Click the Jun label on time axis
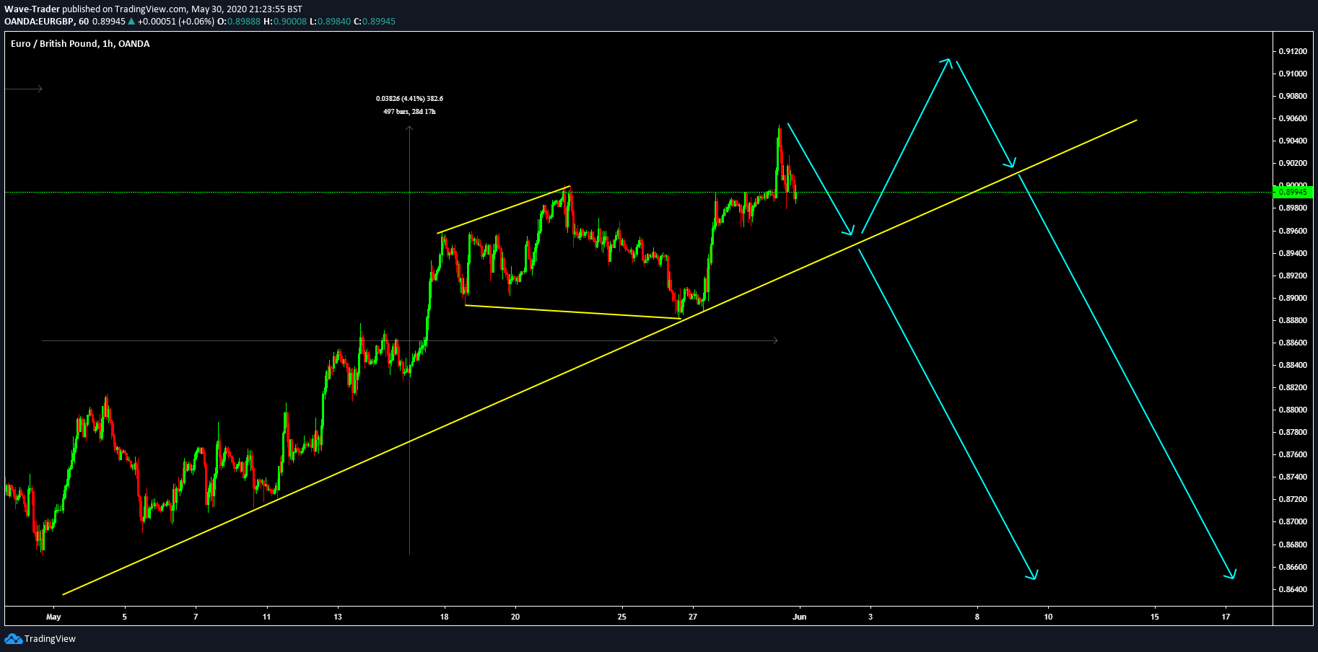1318x652 pixels. pos(800,617)
